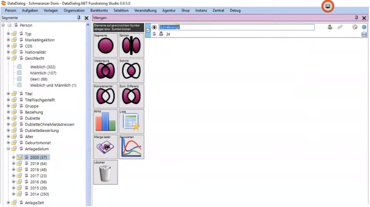Collapse the Geschlecht node

[x=8, y=58]
